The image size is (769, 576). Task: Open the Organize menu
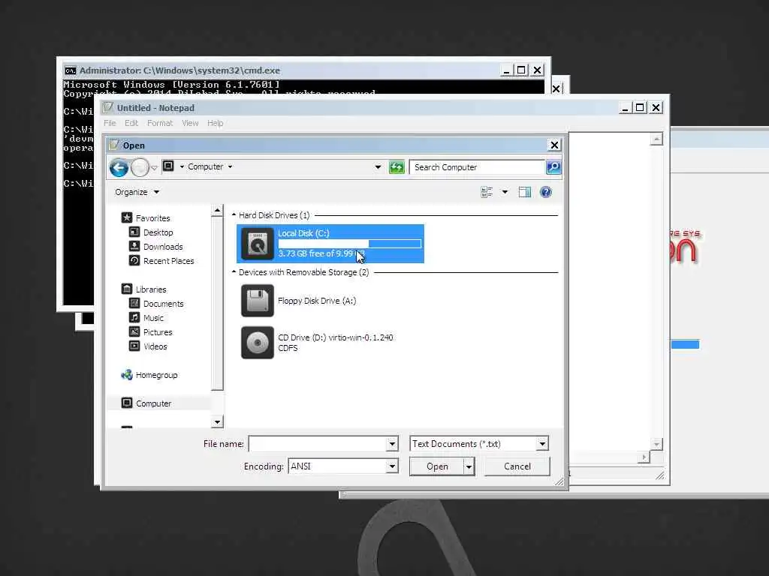[x=137, y=192]
